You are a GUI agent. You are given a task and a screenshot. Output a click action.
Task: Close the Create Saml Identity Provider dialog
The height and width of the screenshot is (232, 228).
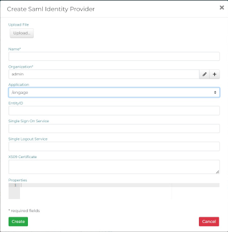[222, 7]
